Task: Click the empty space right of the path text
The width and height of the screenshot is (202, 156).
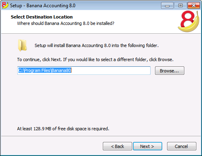Action: [110, 70]
